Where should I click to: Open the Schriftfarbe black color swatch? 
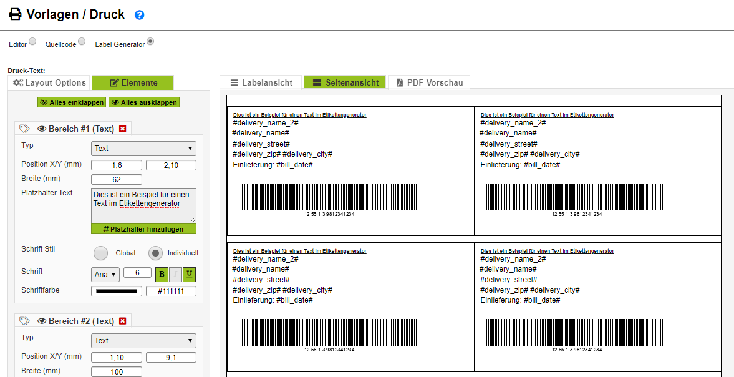(117, 291)
